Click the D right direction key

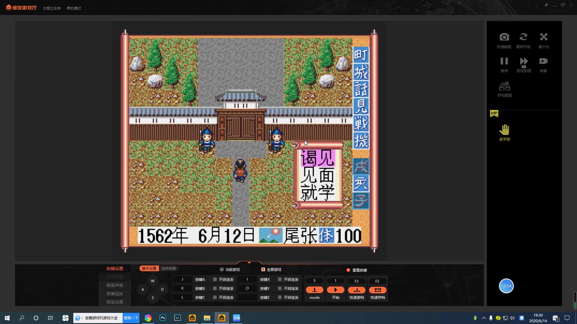(162, 289)
